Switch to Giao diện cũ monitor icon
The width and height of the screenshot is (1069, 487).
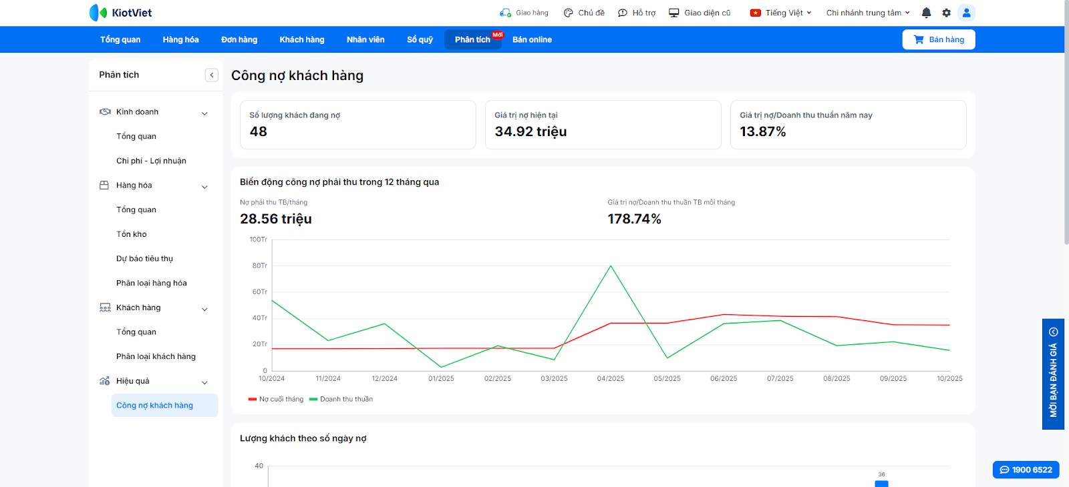[674, 13]
